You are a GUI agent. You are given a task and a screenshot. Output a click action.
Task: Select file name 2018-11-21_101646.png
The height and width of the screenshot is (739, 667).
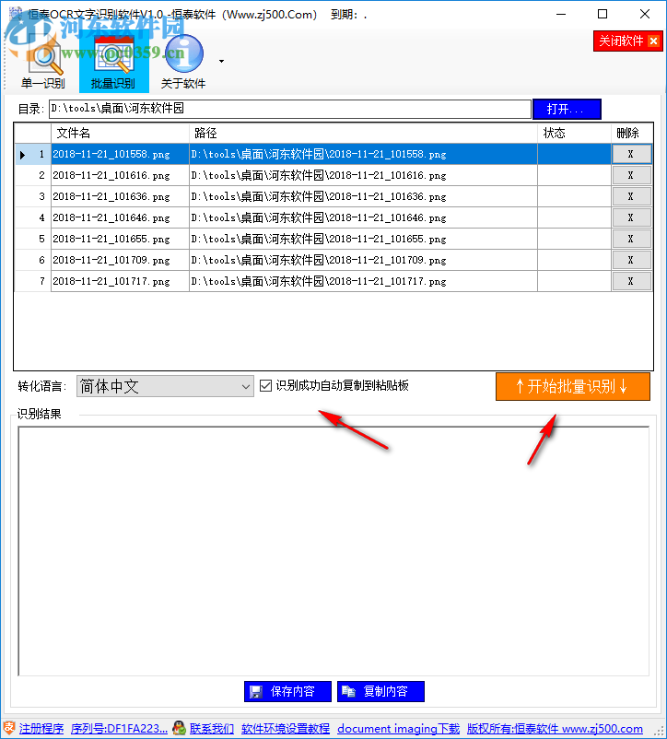click(x=120, y=217)
